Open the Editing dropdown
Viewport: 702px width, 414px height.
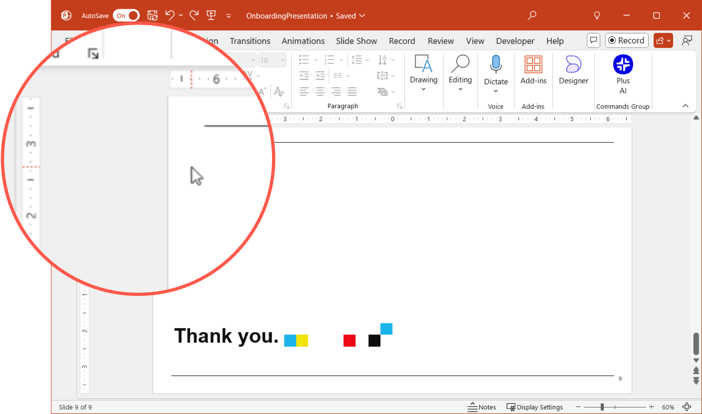point(460,73)
